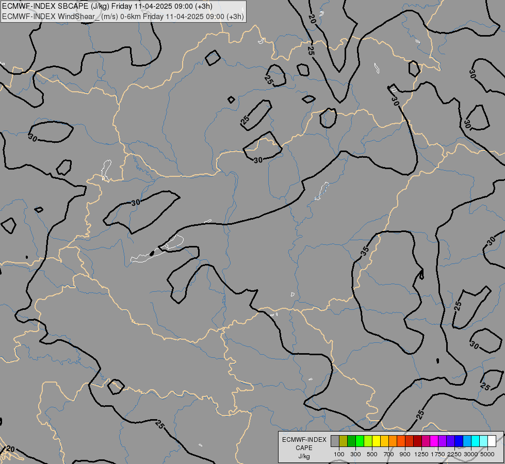Screen dimensions: 505x464
Task: Click the legend label '100'
Action: point(339,454)
